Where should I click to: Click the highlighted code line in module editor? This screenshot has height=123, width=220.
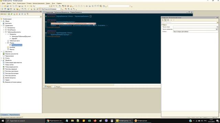coord(73,24)
